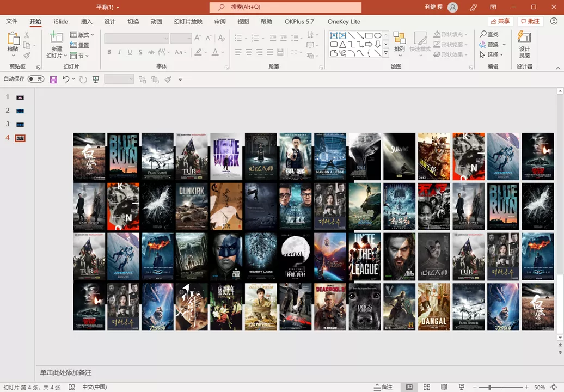This screenshot has height=392, width=564.
Task: Switch to the OKPlus 5.7 tab
Action: pos(299,22)
